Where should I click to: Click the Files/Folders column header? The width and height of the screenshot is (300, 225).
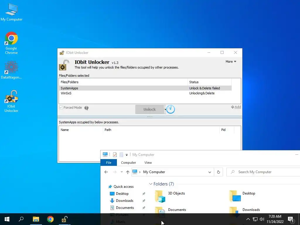123,82
